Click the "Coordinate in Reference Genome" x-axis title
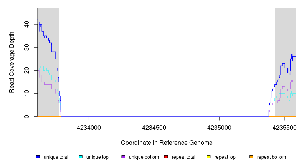 [x=167, y=143]
